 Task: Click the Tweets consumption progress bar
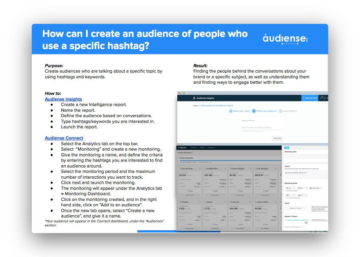tap(231, 161)
